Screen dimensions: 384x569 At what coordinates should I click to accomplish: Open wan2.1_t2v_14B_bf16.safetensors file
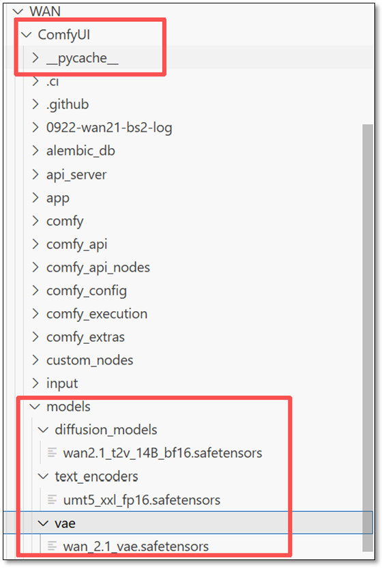click(162, 453)
